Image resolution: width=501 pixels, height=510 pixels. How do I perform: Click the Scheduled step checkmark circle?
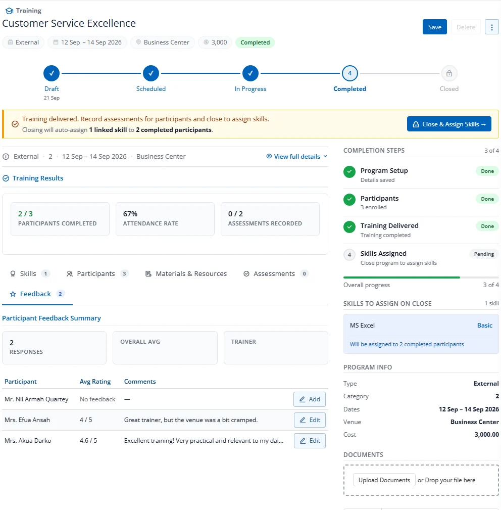(151, 73)
